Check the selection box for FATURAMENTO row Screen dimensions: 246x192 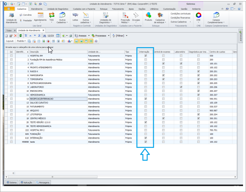(11, 107)
